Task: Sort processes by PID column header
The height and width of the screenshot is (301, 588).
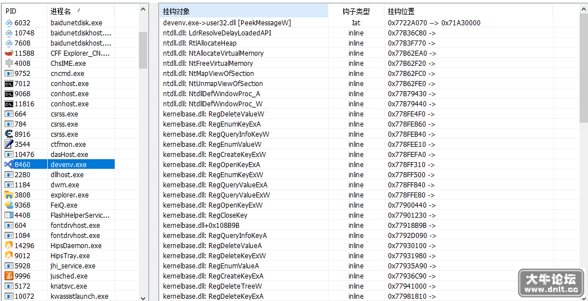Action: click(25, 11)
